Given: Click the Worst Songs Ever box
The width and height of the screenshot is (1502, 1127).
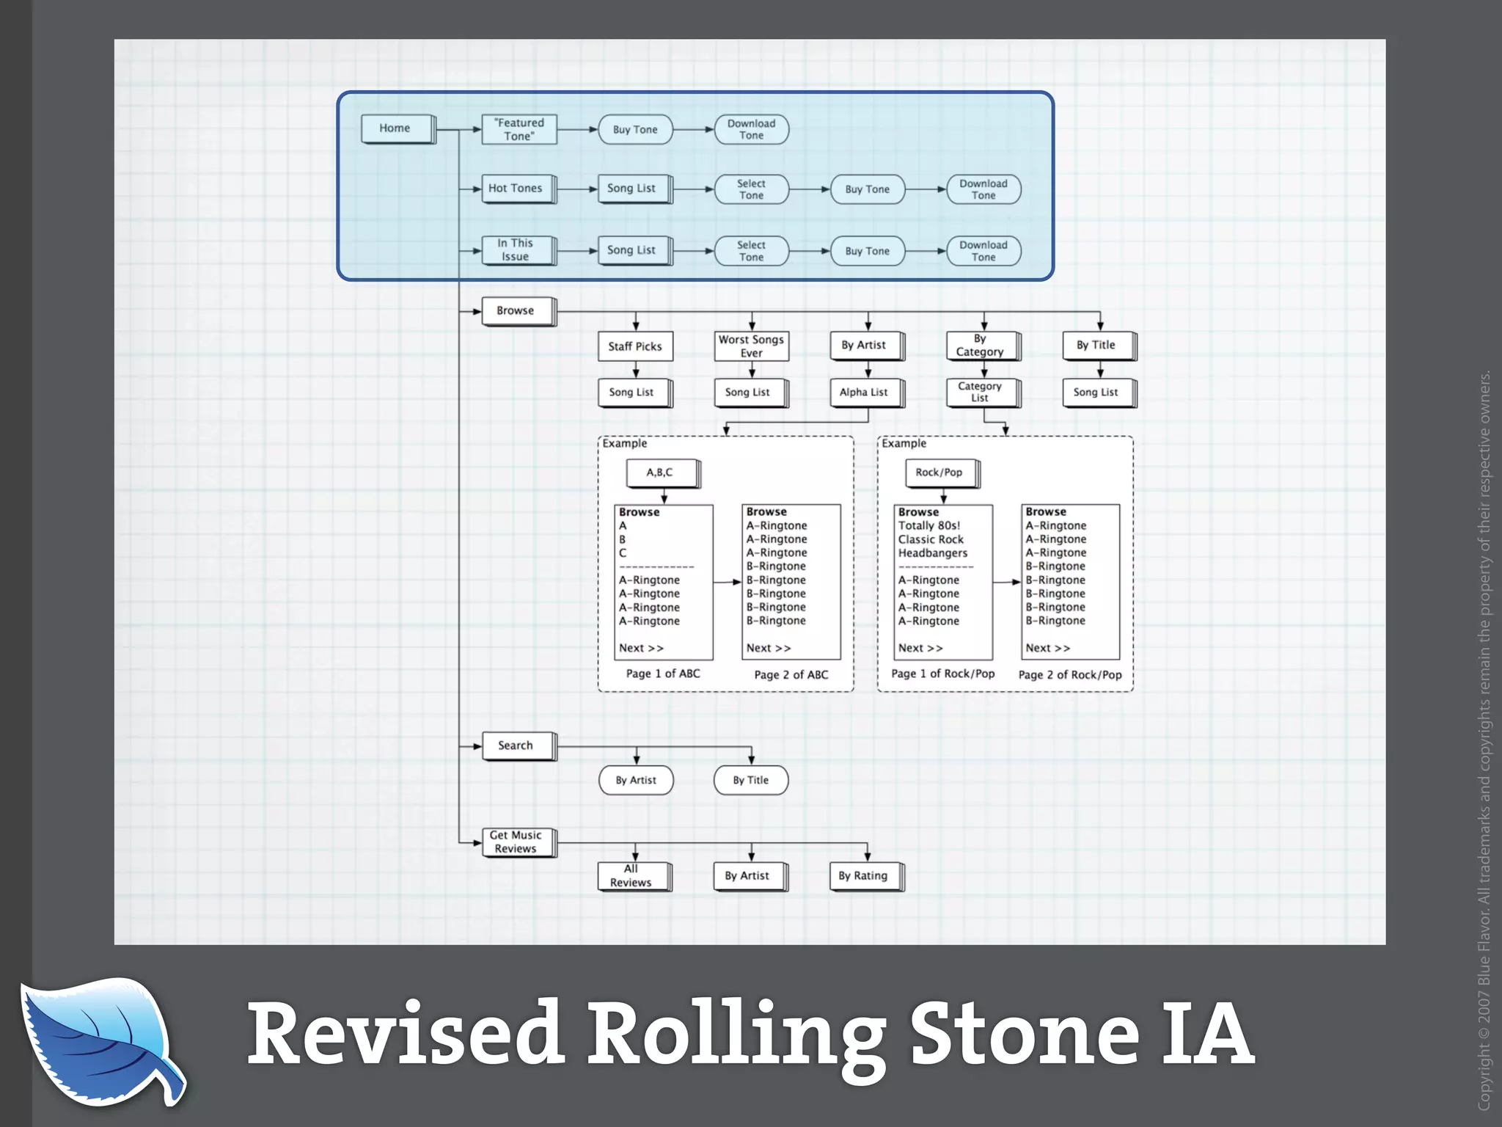Looking at the screenshot, I should click(x=751, y=346).
